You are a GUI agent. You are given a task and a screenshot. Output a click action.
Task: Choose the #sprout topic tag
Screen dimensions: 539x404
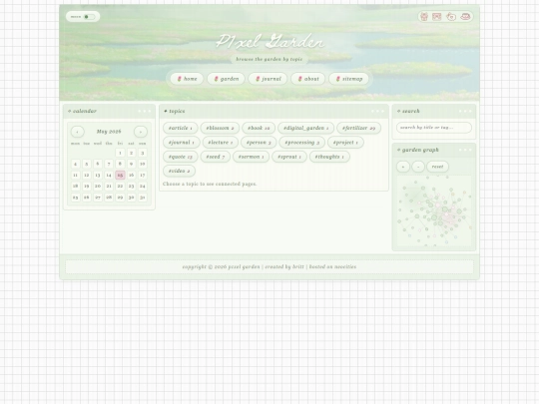point(289,157)
